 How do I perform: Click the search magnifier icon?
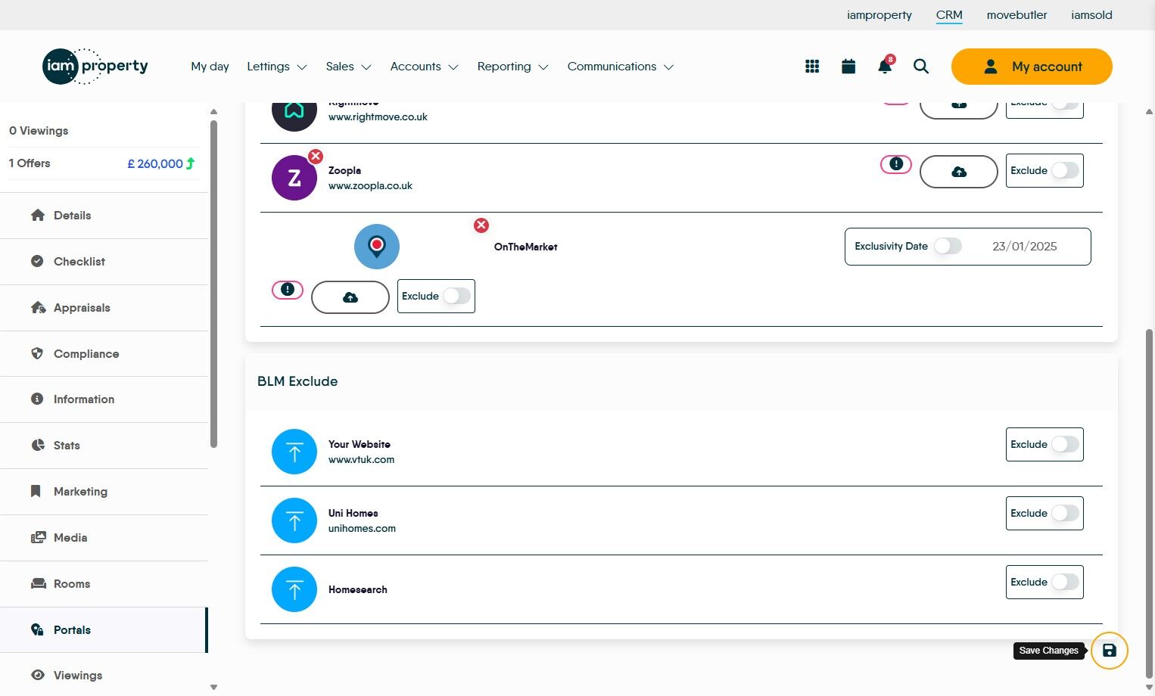pyautogui.click(x=921, y=67)
